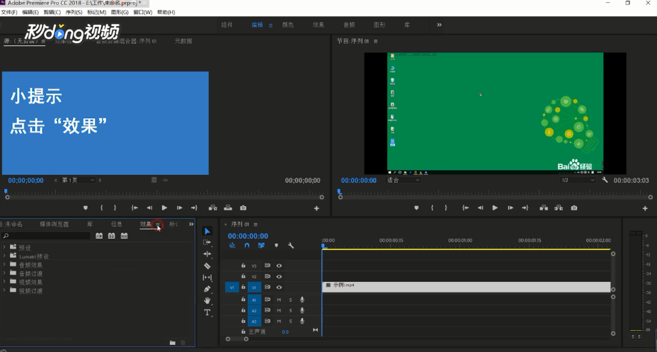Viewport: 657px width, 352px height.
Task: Click the effects search field
Action: pos(46,236)
